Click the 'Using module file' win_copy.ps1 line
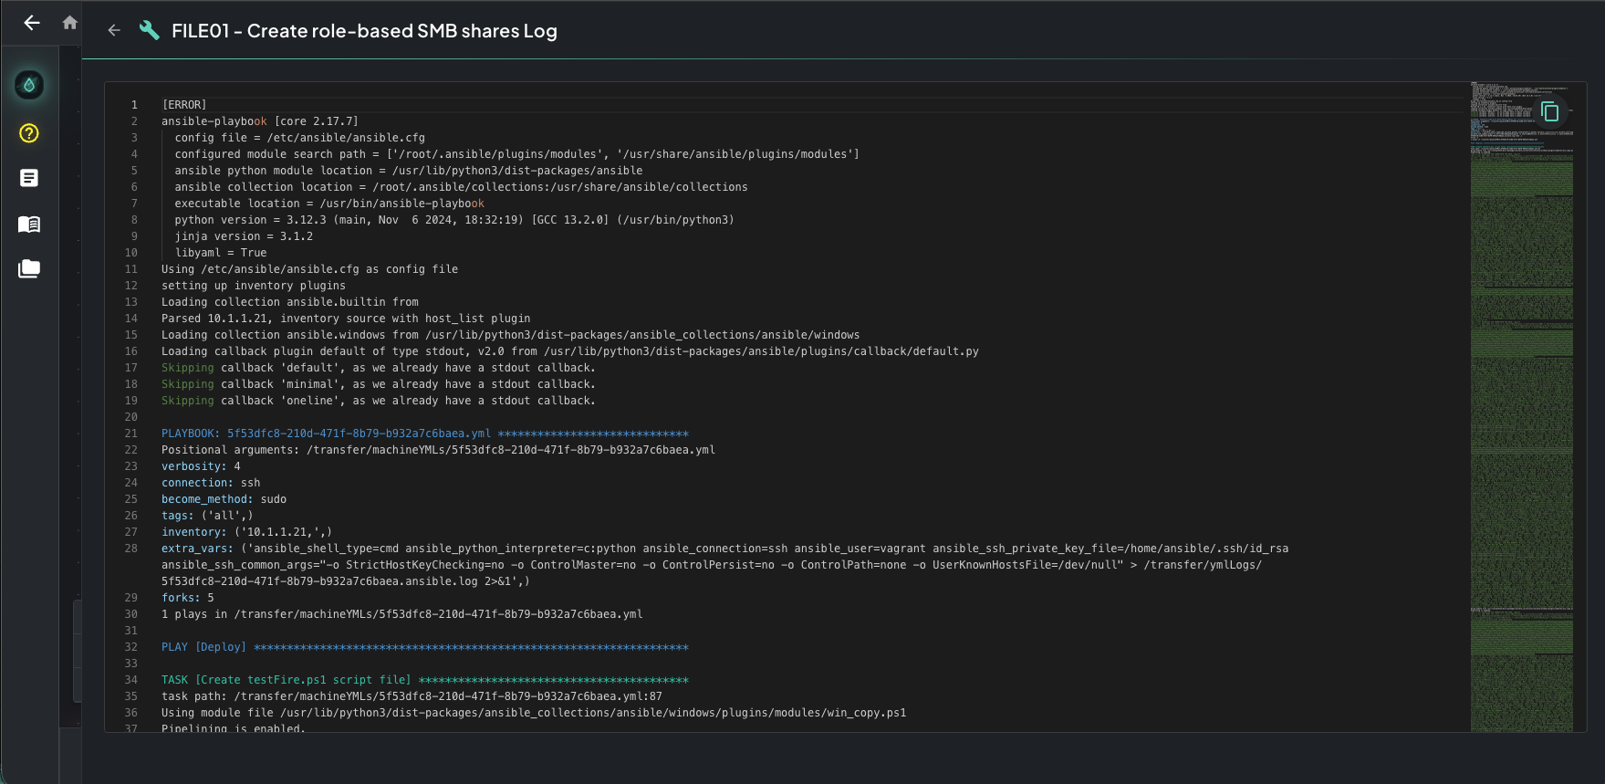This screenshot has width=1605, height=784. pyautogui.click(x=534, y=713)
